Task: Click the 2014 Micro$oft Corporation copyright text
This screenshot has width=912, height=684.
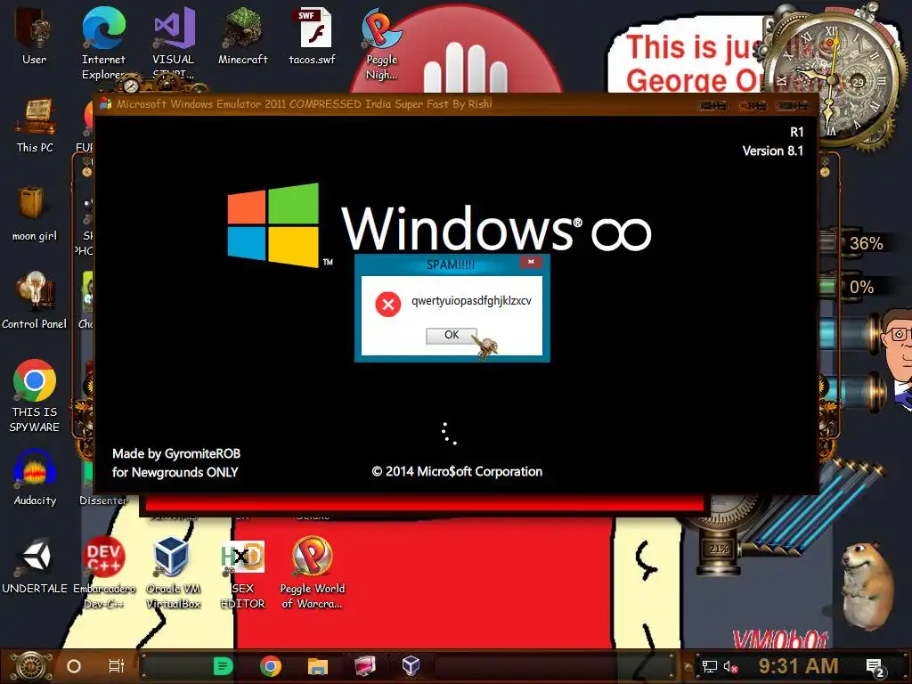Action: (457, 472)
